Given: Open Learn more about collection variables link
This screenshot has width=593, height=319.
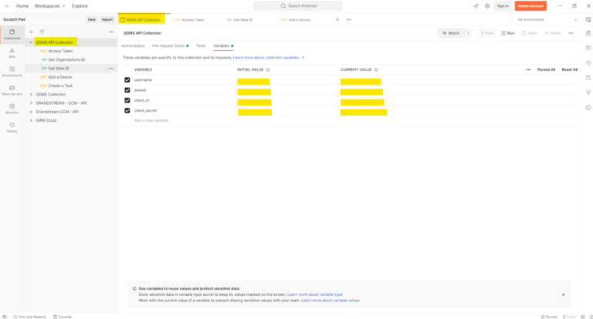Looking at the screenshot, I should 269,58.
